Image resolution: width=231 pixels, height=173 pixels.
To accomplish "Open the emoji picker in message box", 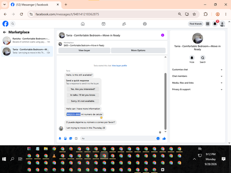I will click(x=158, y=138).
